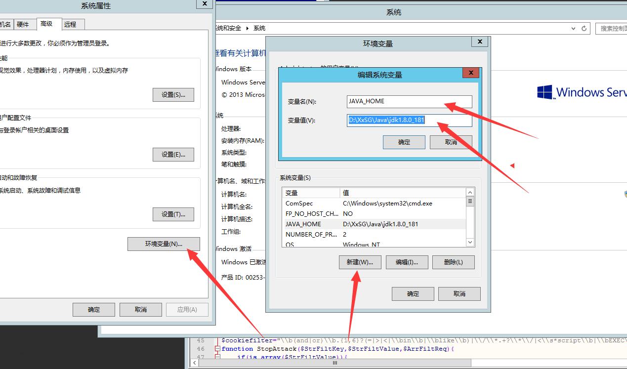Image resolution: width=627 pixels, height=369 pixels.
Task: Click the 编辑(I)... button
Action: point(407,262)
